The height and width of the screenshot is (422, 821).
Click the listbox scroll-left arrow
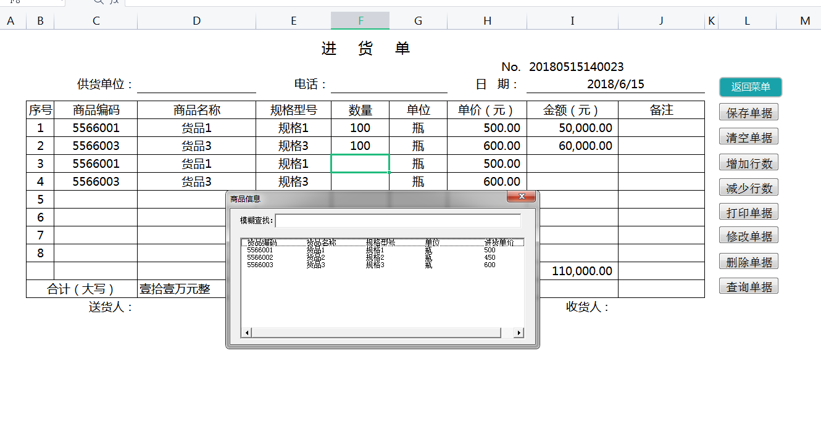coord(246,333)
